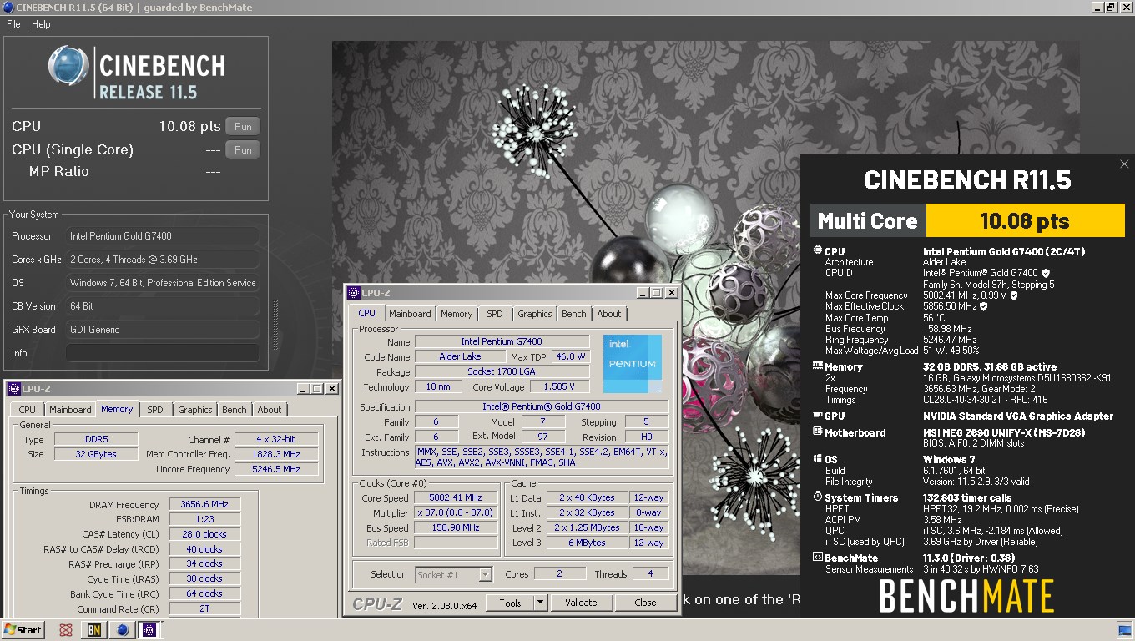Select Graphics tab in CPU-Z Memory window
Screen dimensions: 1135x641
click(x=194, y=410)
